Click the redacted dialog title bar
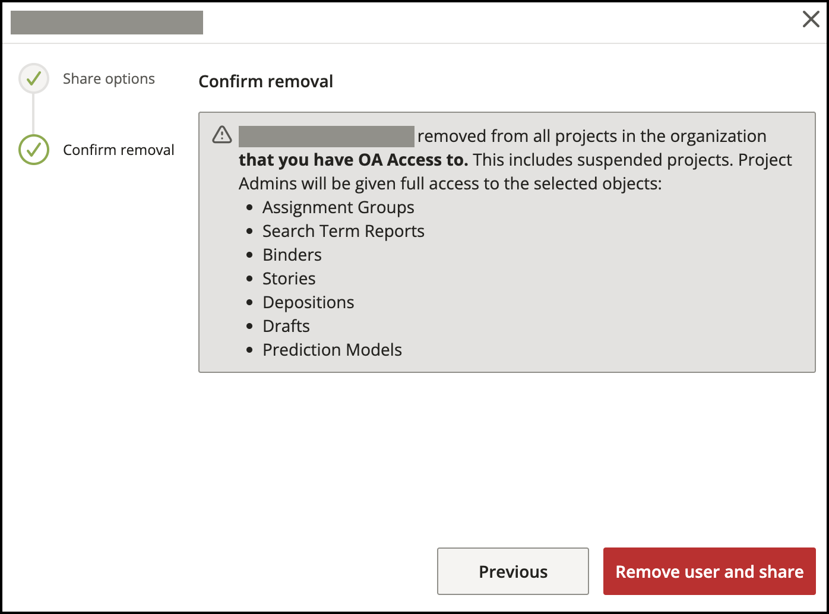This screenshot has height=614, width=829. tap(107, 22)
